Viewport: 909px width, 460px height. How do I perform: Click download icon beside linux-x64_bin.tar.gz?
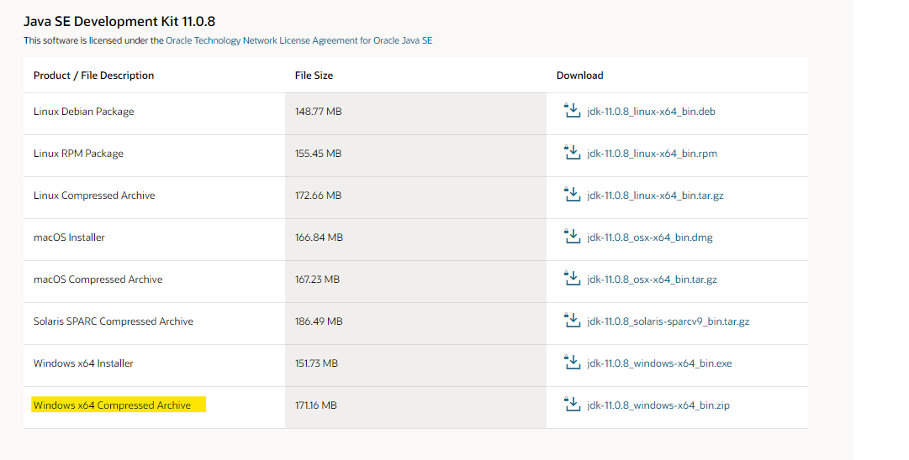572,194
